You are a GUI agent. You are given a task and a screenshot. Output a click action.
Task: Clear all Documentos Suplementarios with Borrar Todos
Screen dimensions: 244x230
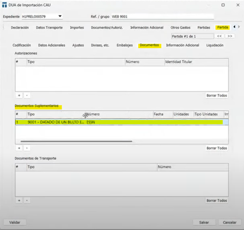[x=217, y=148]
